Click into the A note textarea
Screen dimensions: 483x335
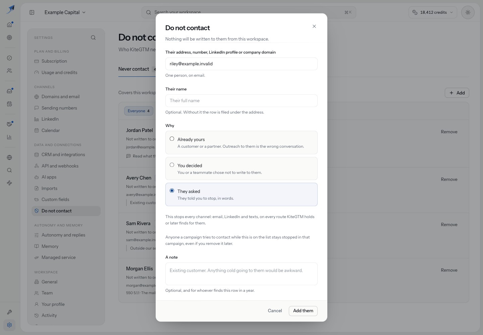[x=241, y=274]
